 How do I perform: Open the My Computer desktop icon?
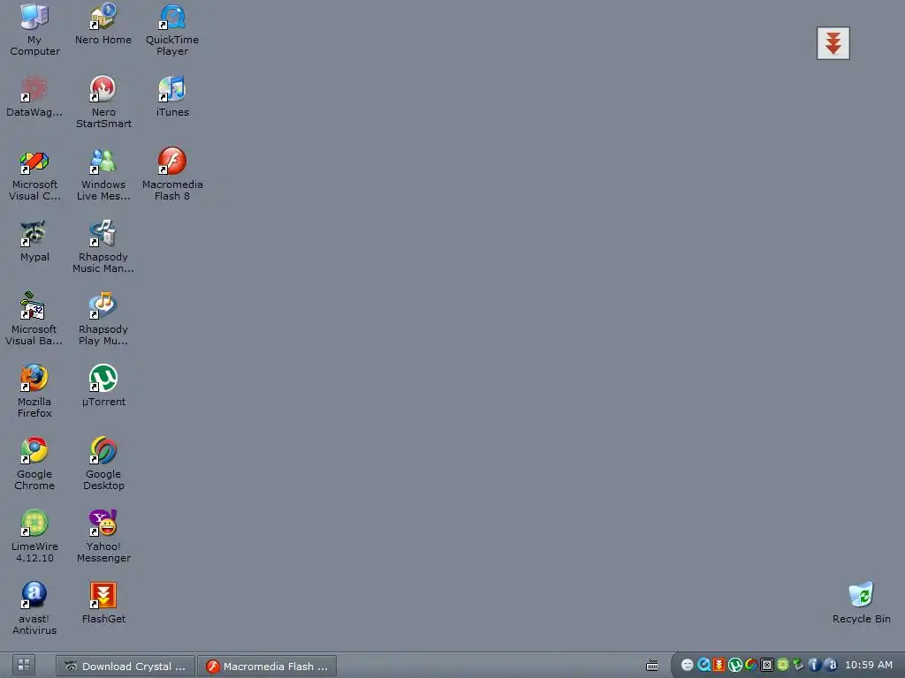tap(34, 29)
